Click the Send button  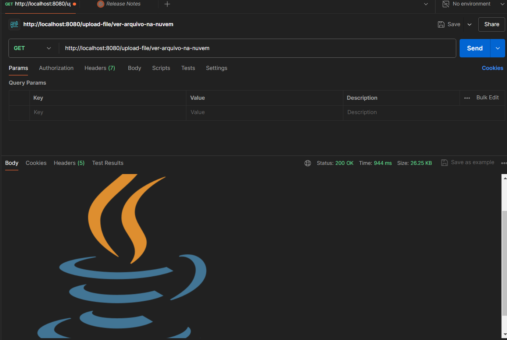(x=475, y=48)
